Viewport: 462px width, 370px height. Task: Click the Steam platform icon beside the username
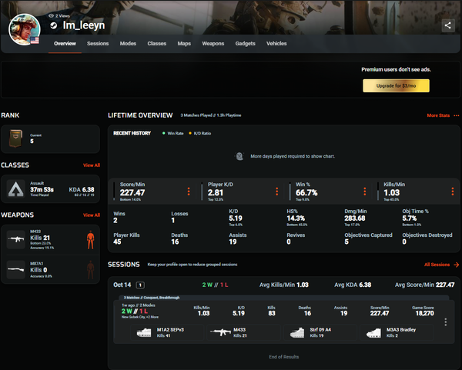click(53, 25)
